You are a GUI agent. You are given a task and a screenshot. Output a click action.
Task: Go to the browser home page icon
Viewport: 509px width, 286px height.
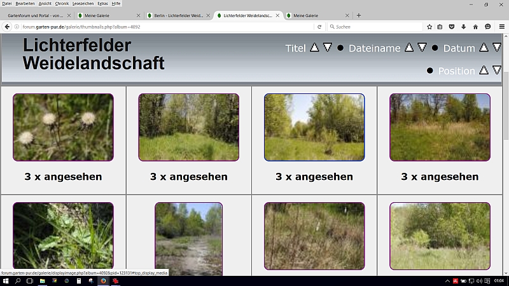(x=475, y=27)
